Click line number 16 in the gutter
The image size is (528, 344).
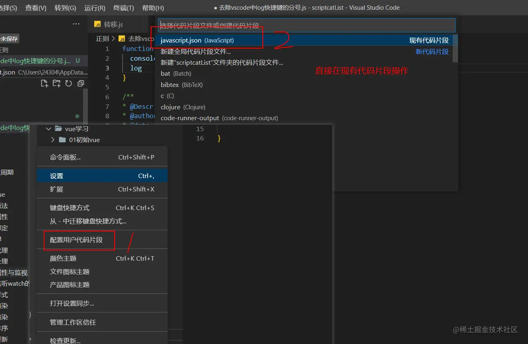pyautogui.click(x=200, y=138)
